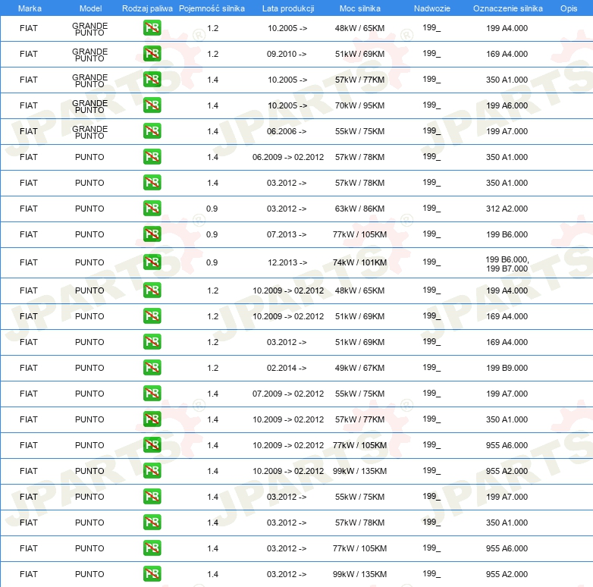Click the Oznaczenie silnika header
The image size is (593, 587).
pos(508,8)
